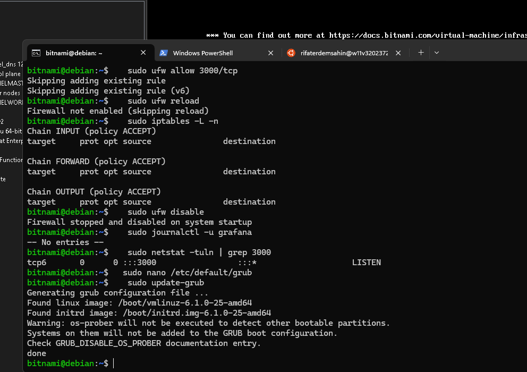Click the 'Chain FORWARD (policy ACCEPT)' line
This screenshot has height=372, width=527.
coord(96,162)
